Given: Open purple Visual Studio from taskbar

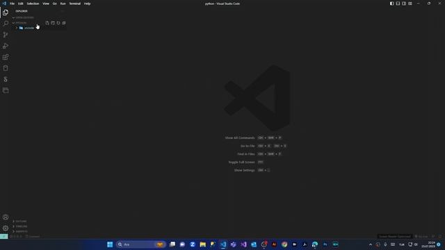Looking at the screenshot, I should (243, 244).
